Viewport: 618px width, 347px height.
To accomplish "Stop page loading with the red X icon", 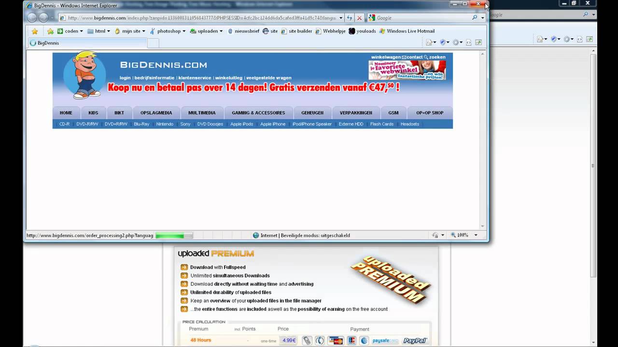I will click(359, 18).
